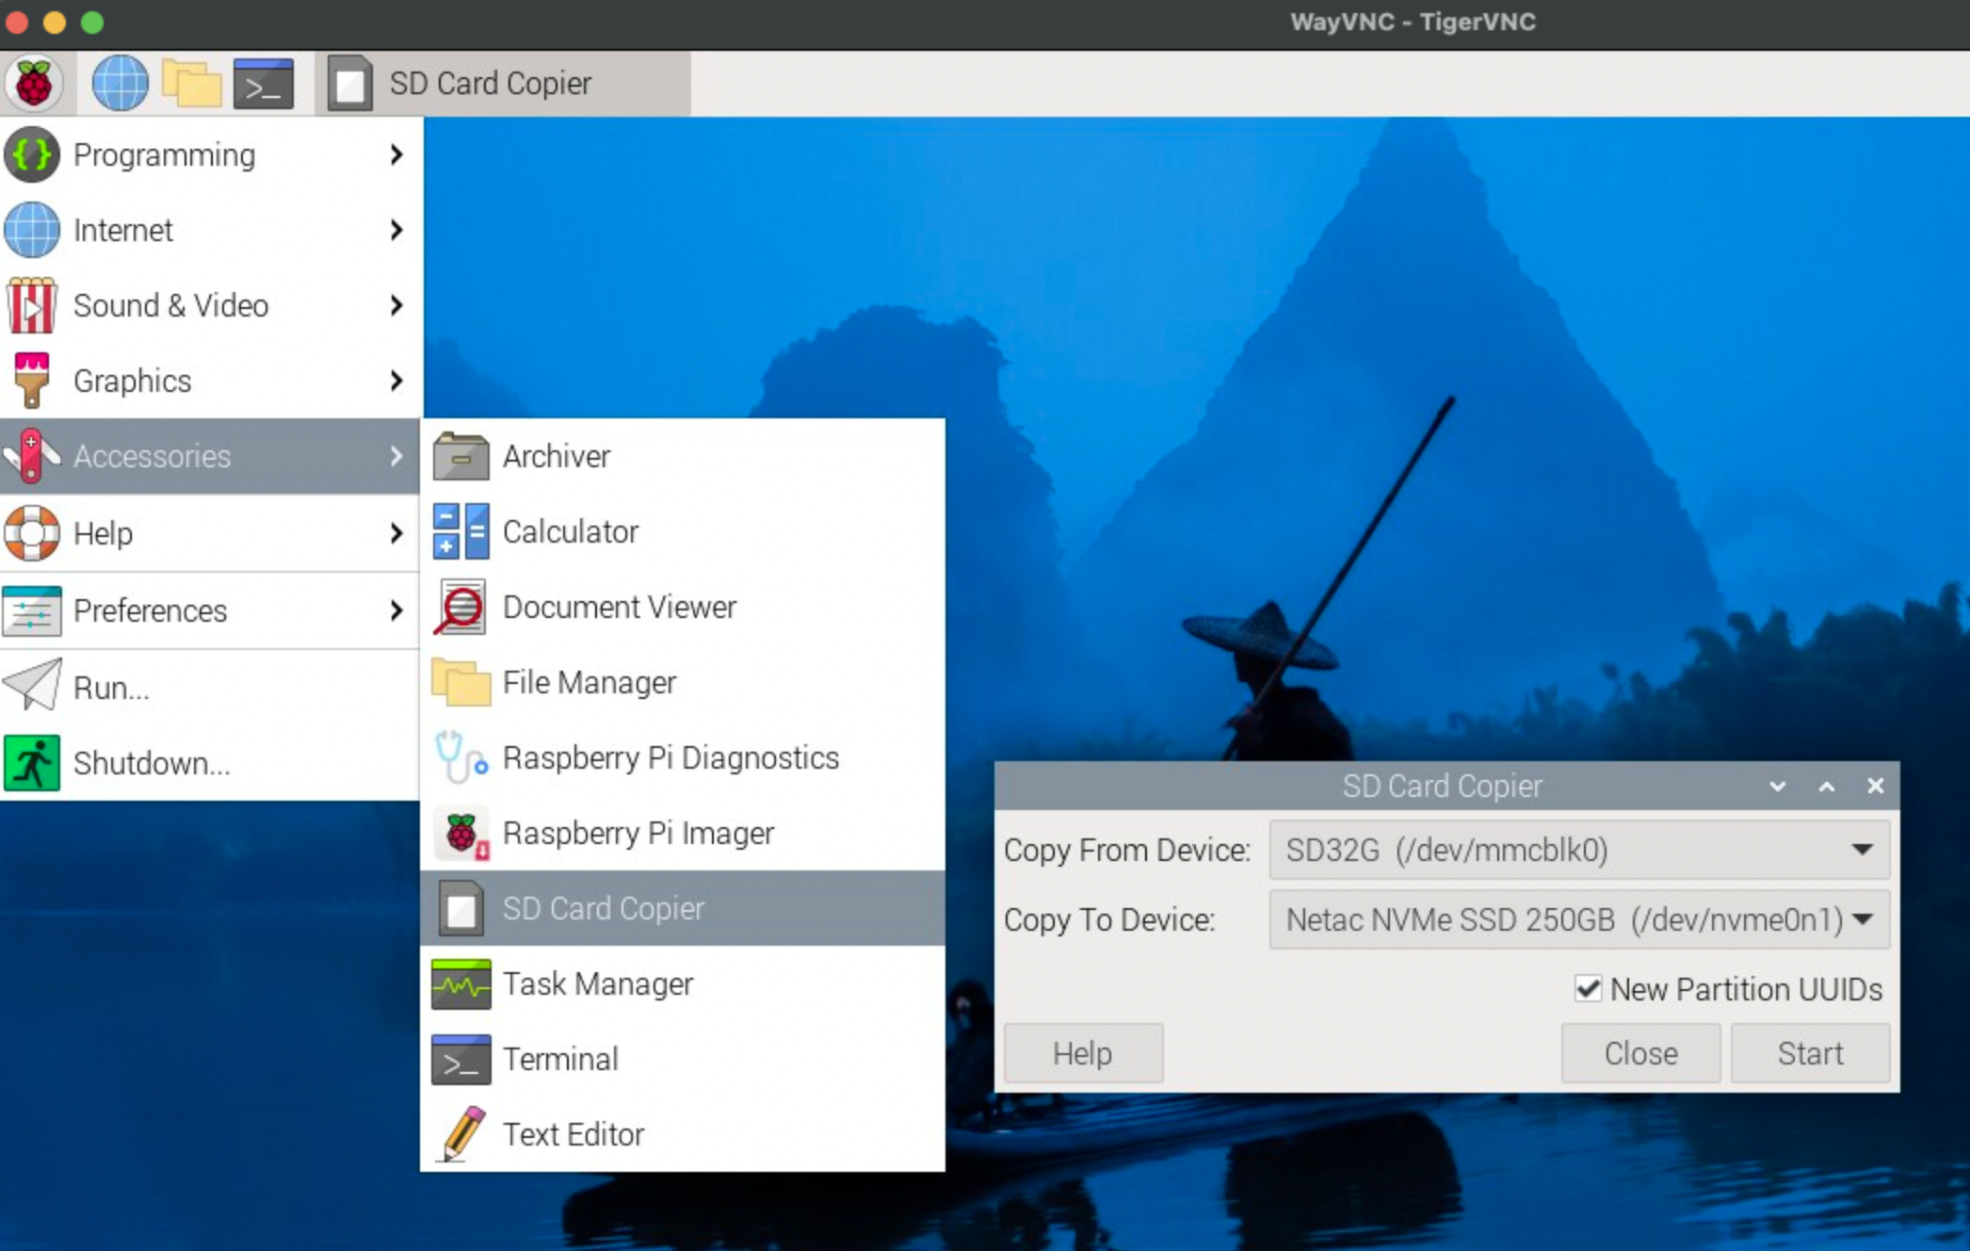1970x1251 pixels.
Task: Click the Start button in SD Card Copier
Action: pyautogui.click(x=1810, y=1053)
